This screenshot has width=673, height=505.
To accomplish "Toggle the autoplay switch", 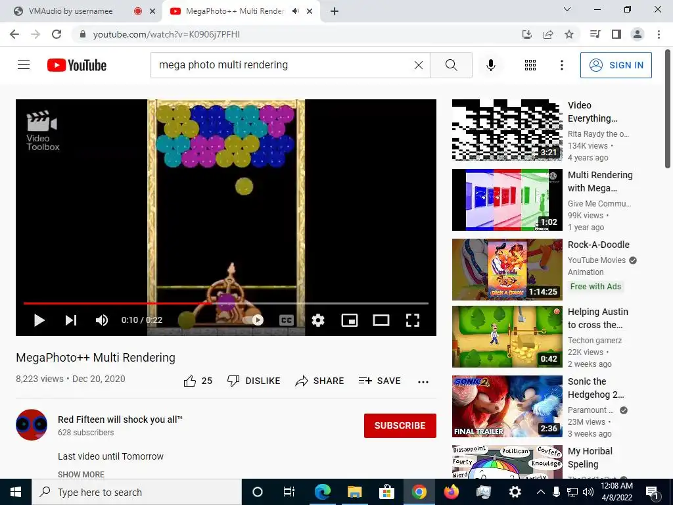I will click(x=253, y=320).
